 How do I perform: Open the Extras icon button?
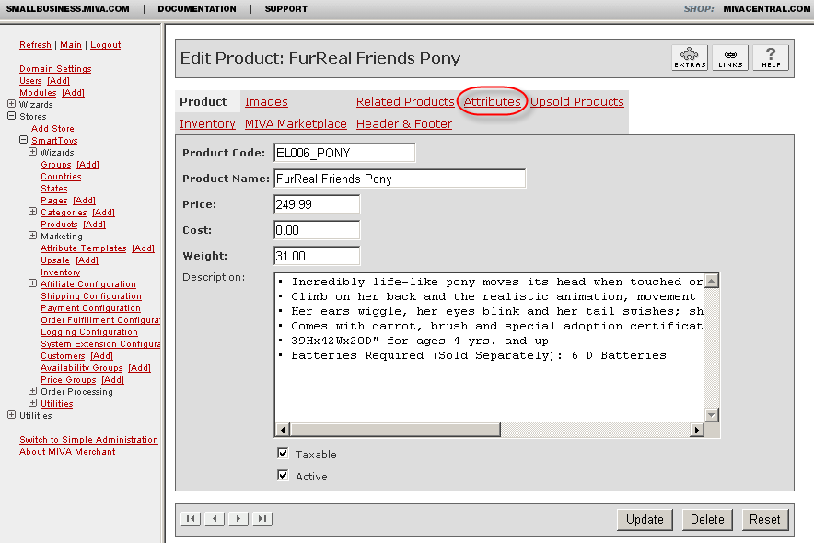coord(690,58)
